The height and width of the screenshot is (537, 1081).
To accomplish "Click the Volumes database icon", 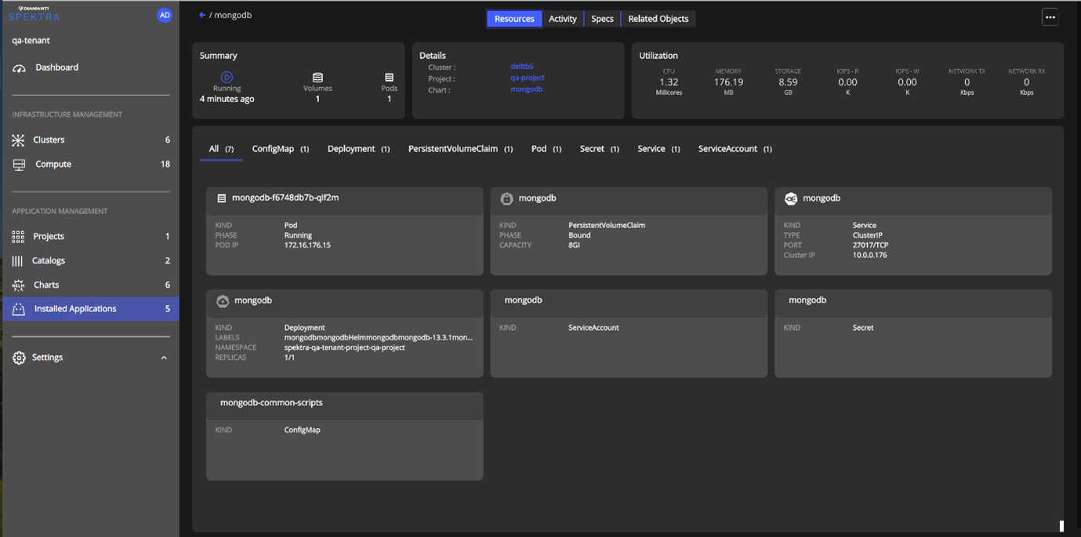I will (317, 78).
